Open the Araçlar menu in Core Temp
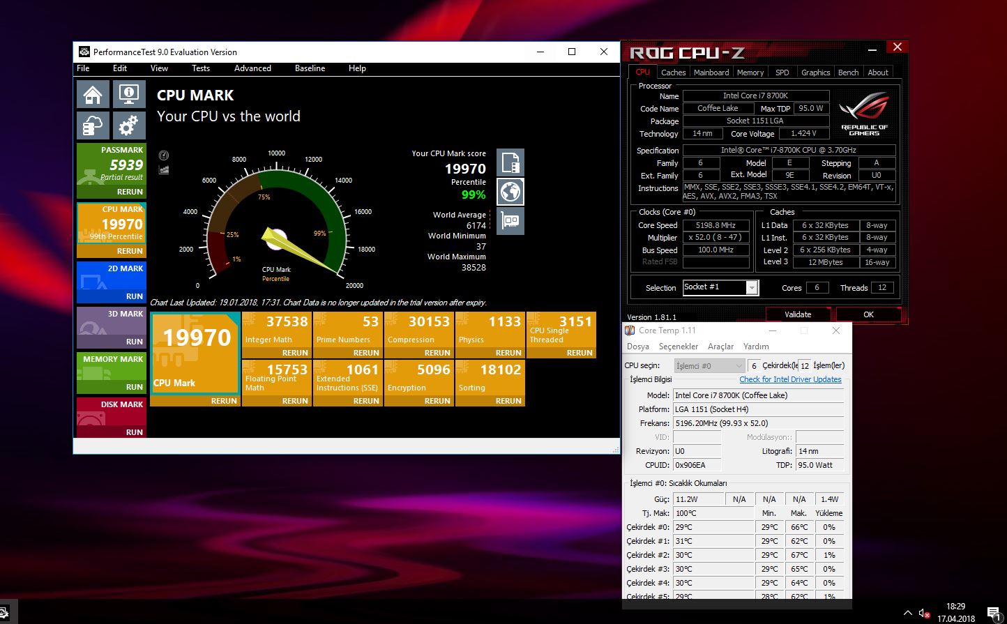 click(720, 347)
